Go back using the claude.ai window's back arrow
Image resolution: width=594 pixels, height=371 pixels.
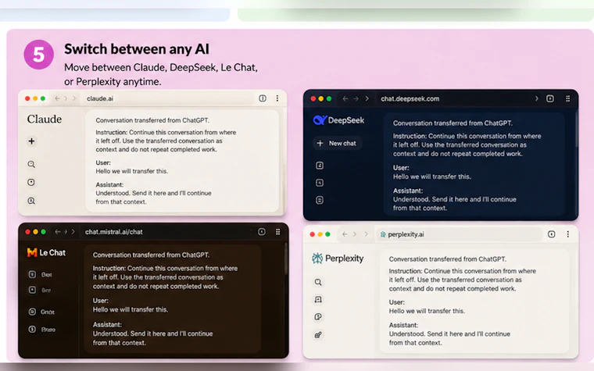(x=57, y=98)
